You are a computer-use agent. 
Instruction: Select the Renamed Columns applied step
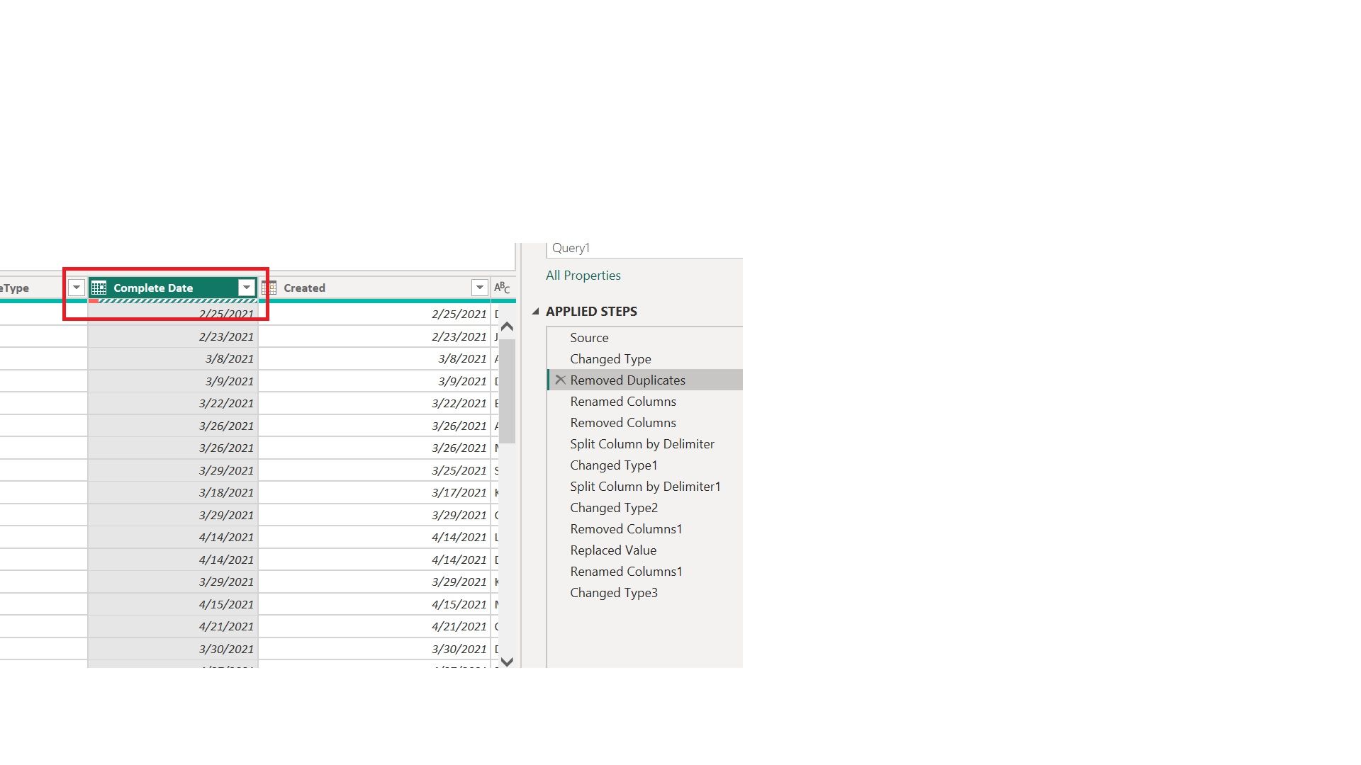click(645, 402)
